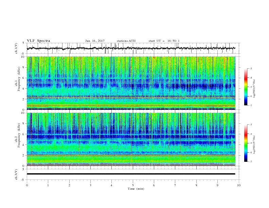
Task: Click the ch.1 colorbar "log(PSD)(V²/Hz)" label
Action: [x=254, y=89]
